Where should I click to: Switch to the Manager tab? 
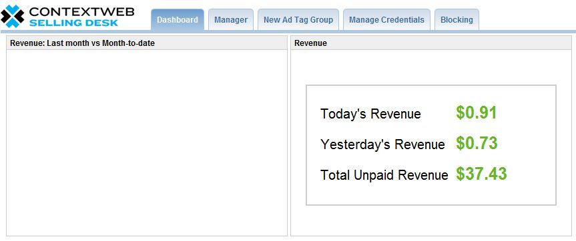(231, 20)
